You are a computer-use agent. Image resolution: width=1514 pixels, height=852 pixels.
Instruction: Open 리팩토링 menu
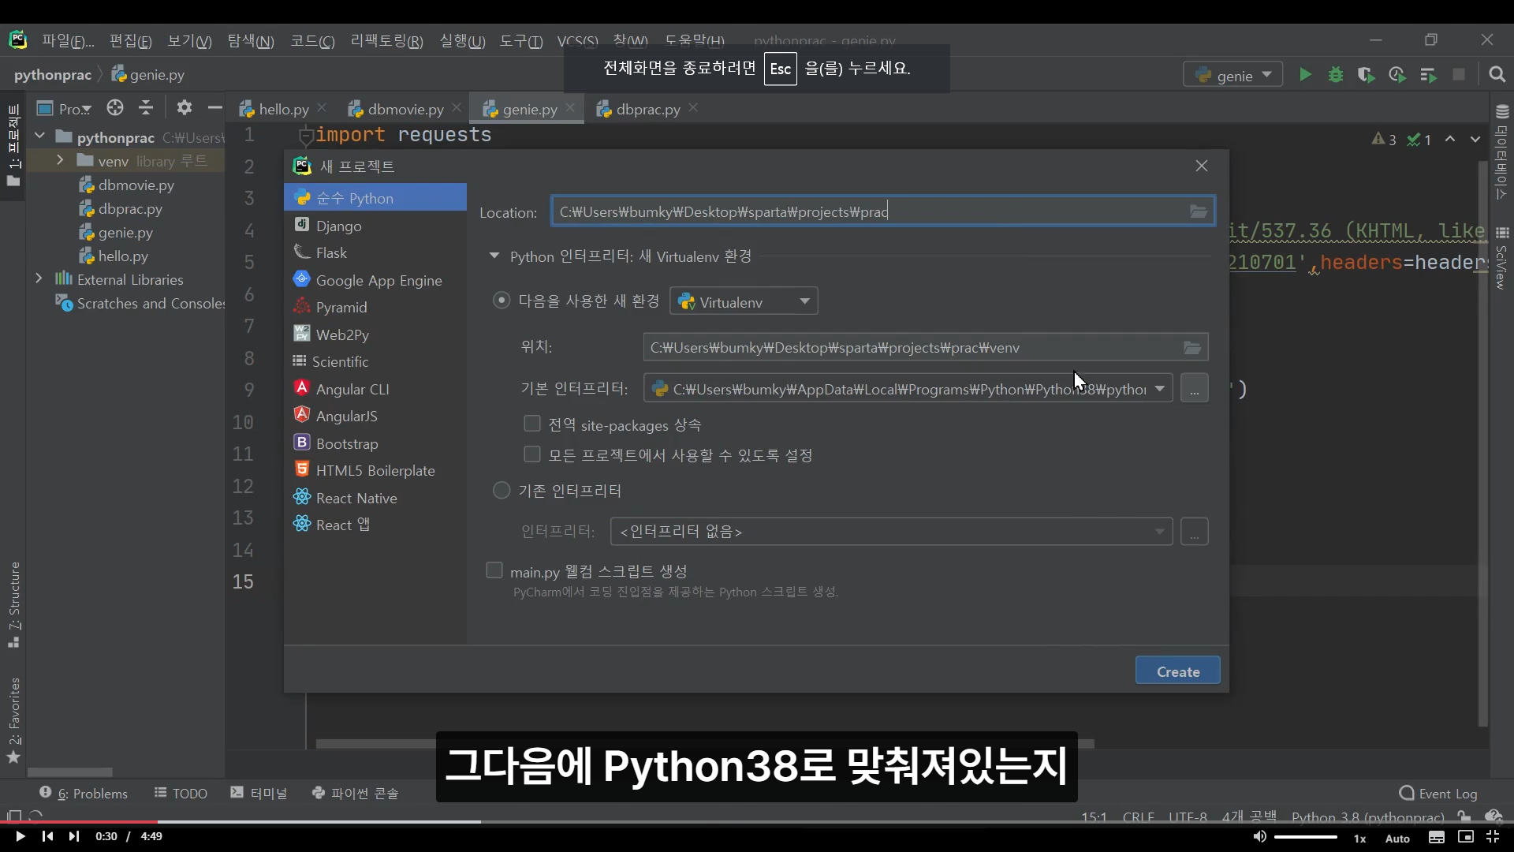tap(386, 41)
